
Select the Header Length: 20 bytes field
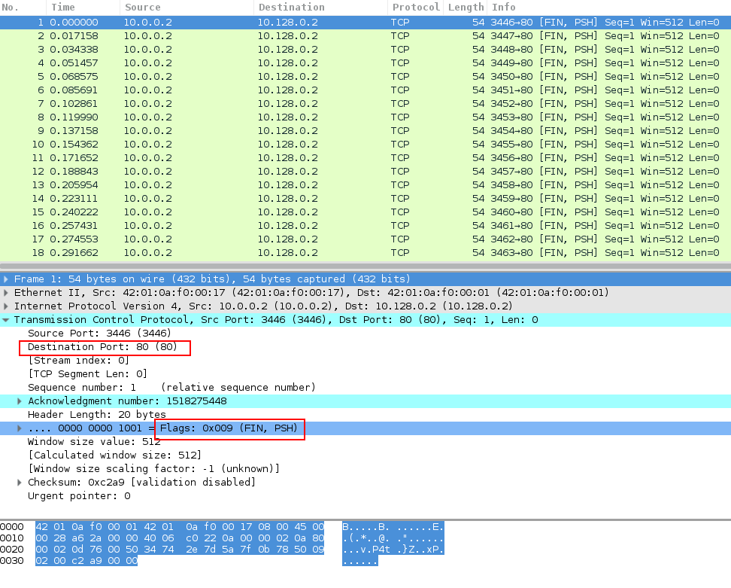(x=365, y=414)
